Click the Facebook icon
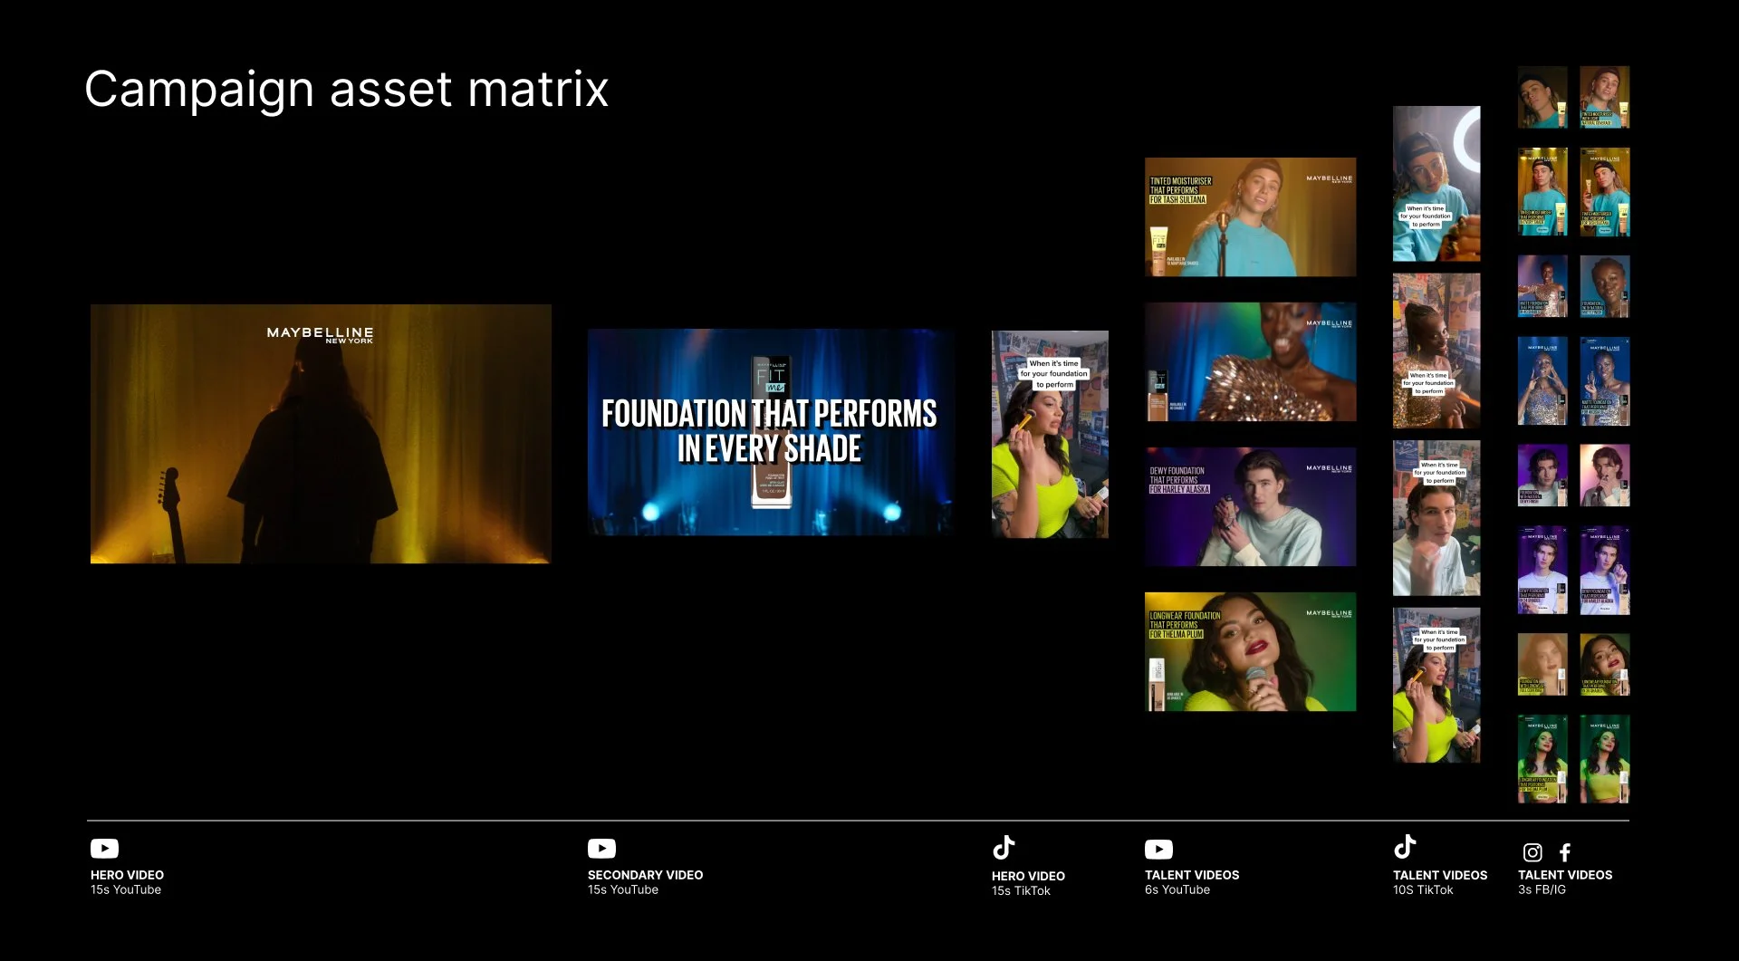This screenshot has height=961, width=1739. point(1565,852)
